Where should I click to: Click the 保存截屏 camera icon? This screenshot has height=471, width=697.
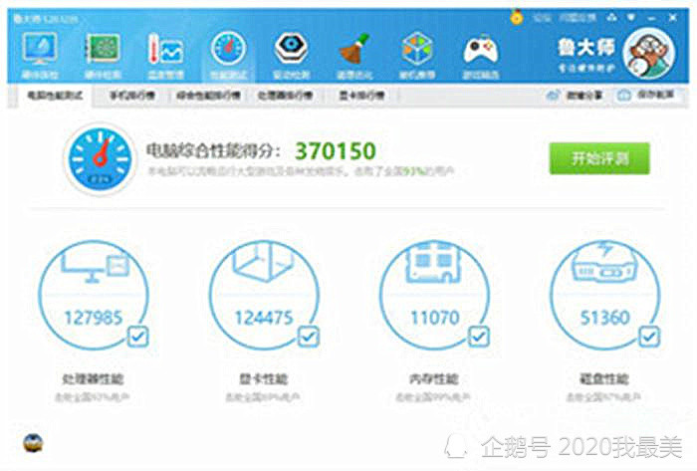624,95
